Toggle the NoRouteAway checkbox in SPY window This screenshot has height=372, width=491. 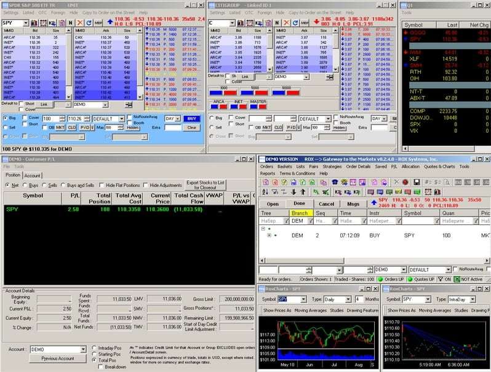129,117
